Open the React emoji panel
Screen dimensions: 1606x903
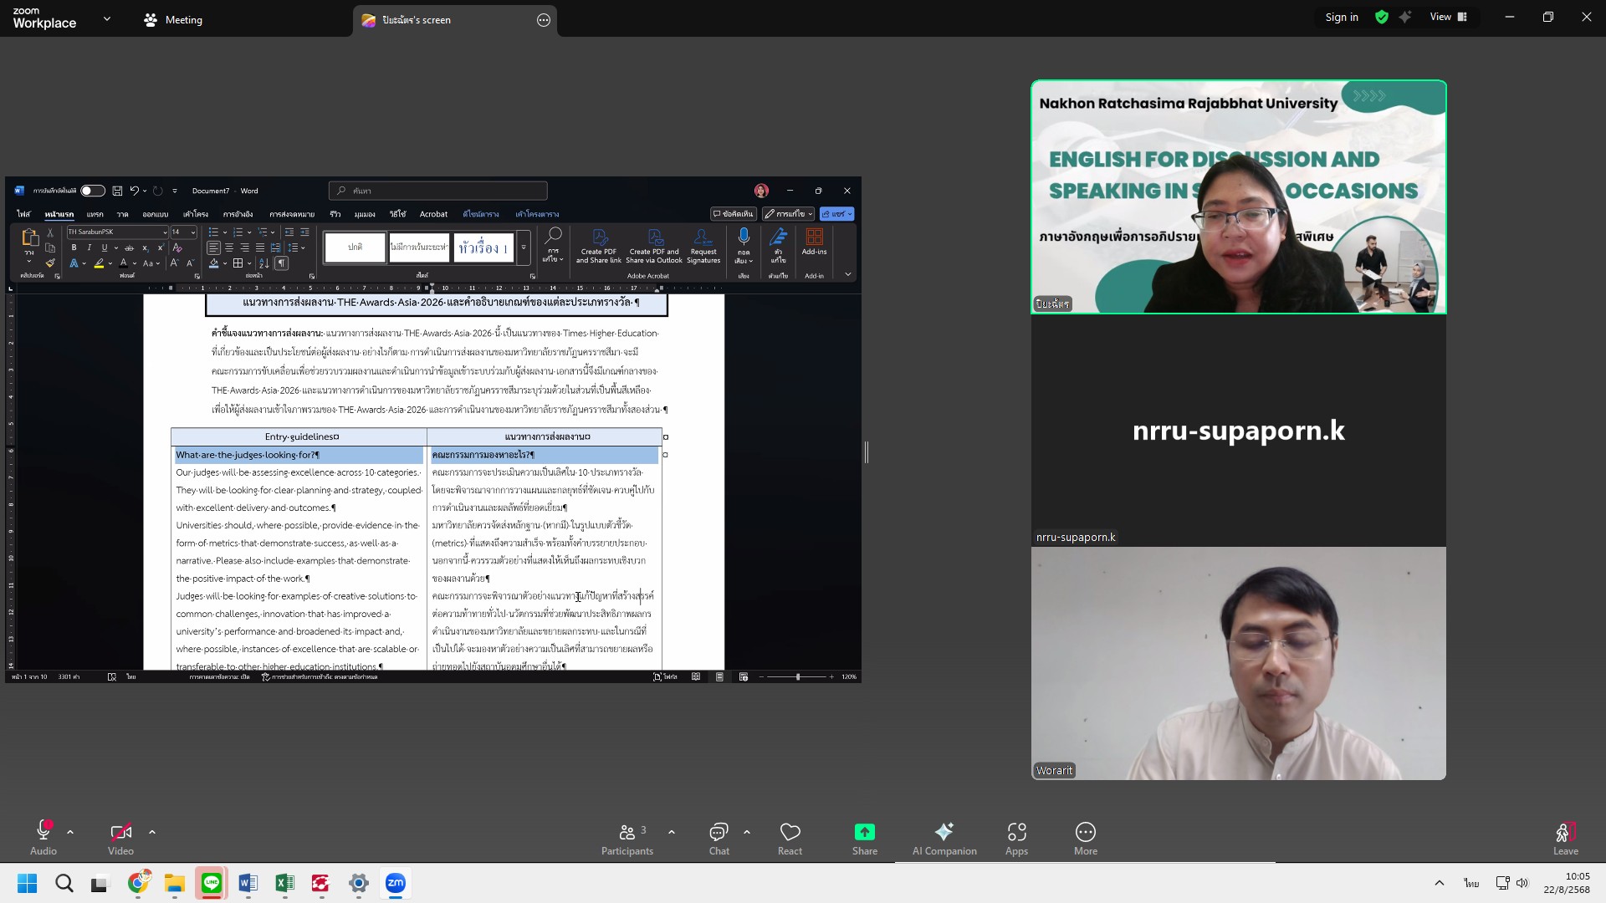click(x=790, y=833)
